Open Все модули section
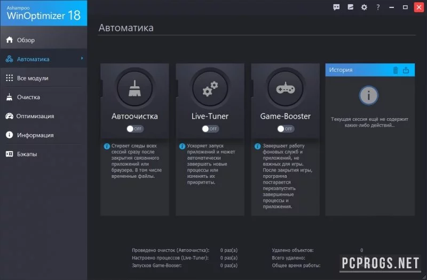The image size is (427, 280). [x=44, y=78]
